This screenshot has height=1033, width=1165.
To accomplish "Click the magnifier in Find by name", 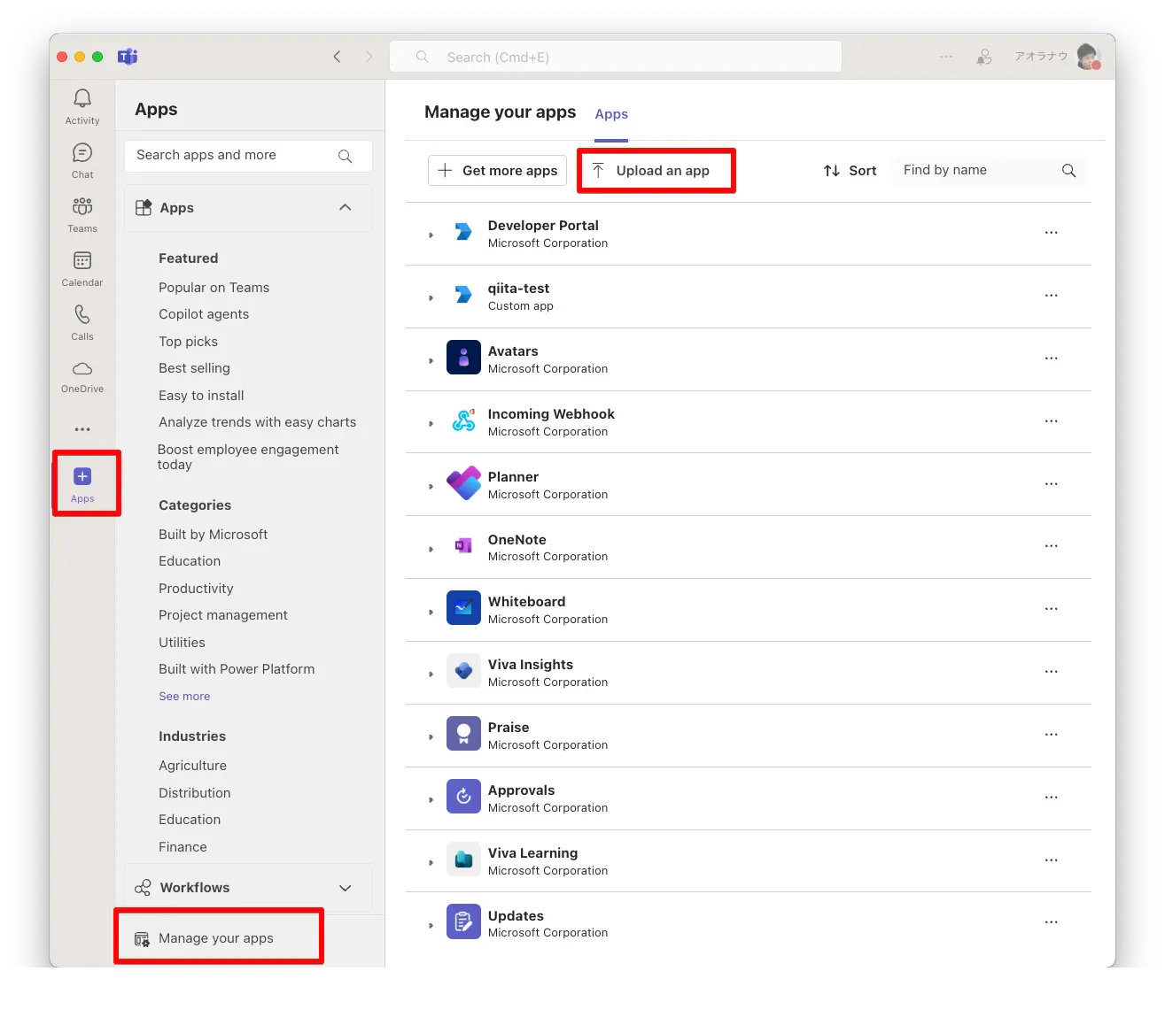I will click(x=1069, y=171).
